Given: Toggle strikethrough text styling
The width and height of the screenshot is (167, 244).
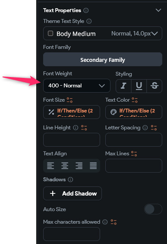Looking at the screenshot, I should click(x=154, y=86).
